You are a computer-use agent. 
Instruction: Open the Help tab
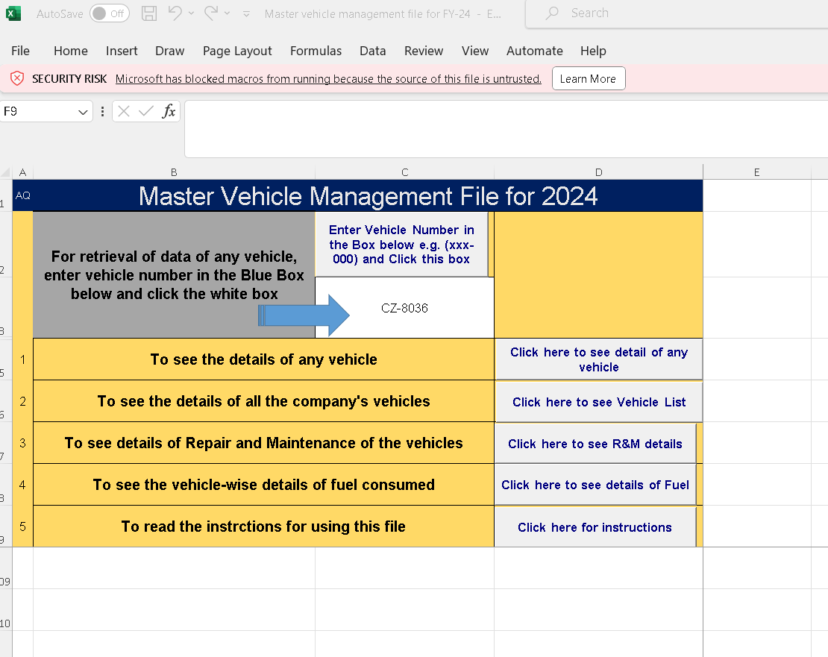point(593,51)
